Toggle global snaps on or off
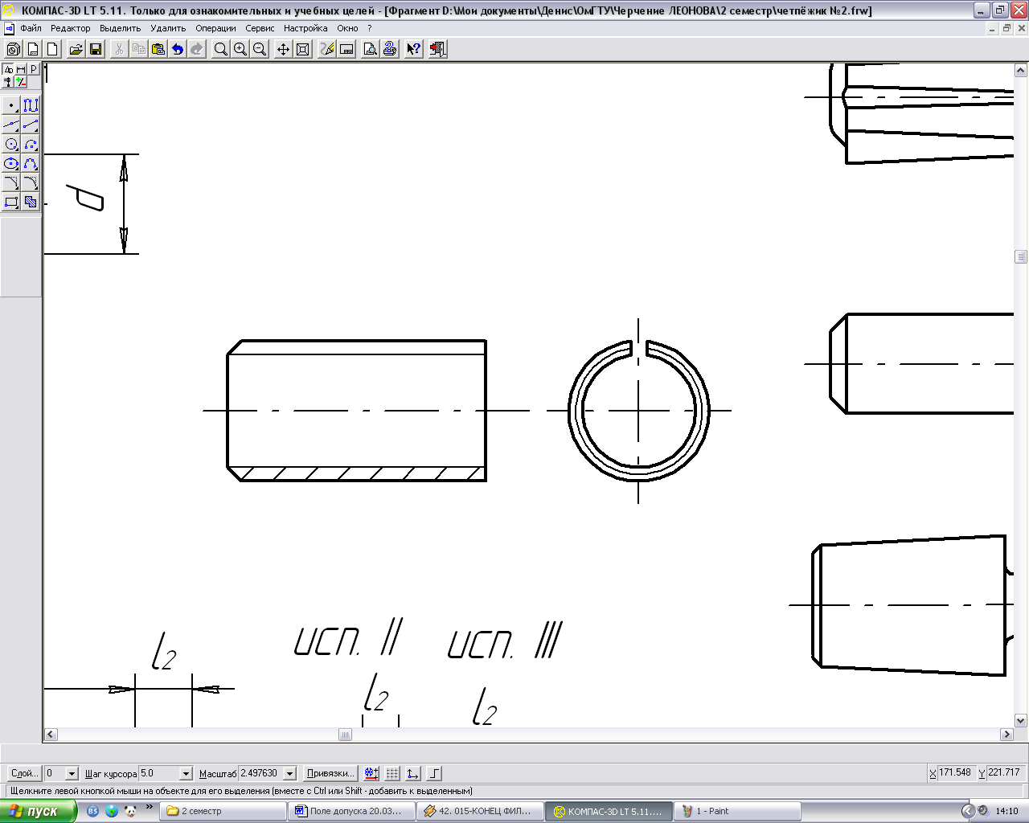The width and height of the screenshot is (1029, 823). pos(371,773)
